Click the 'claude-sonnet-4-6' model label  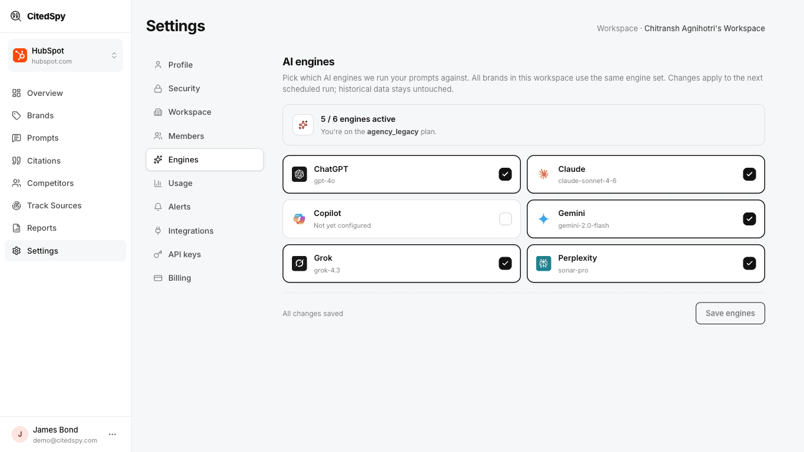point(587,181)
